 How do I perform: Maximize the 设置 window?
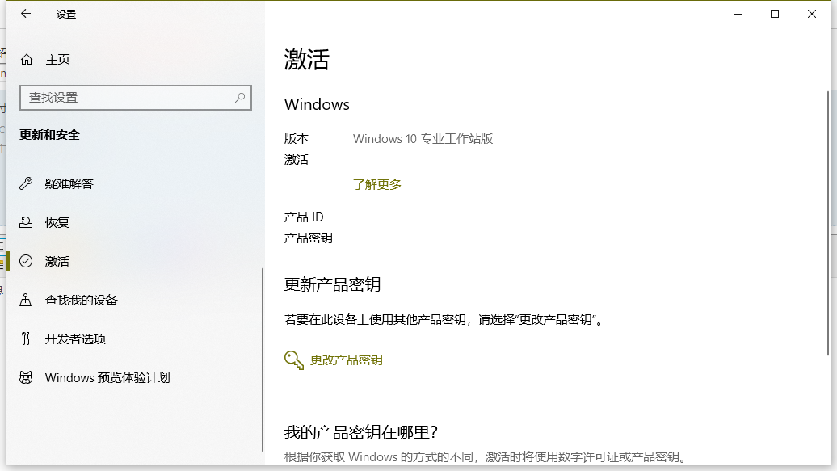(x=775, y=14)
